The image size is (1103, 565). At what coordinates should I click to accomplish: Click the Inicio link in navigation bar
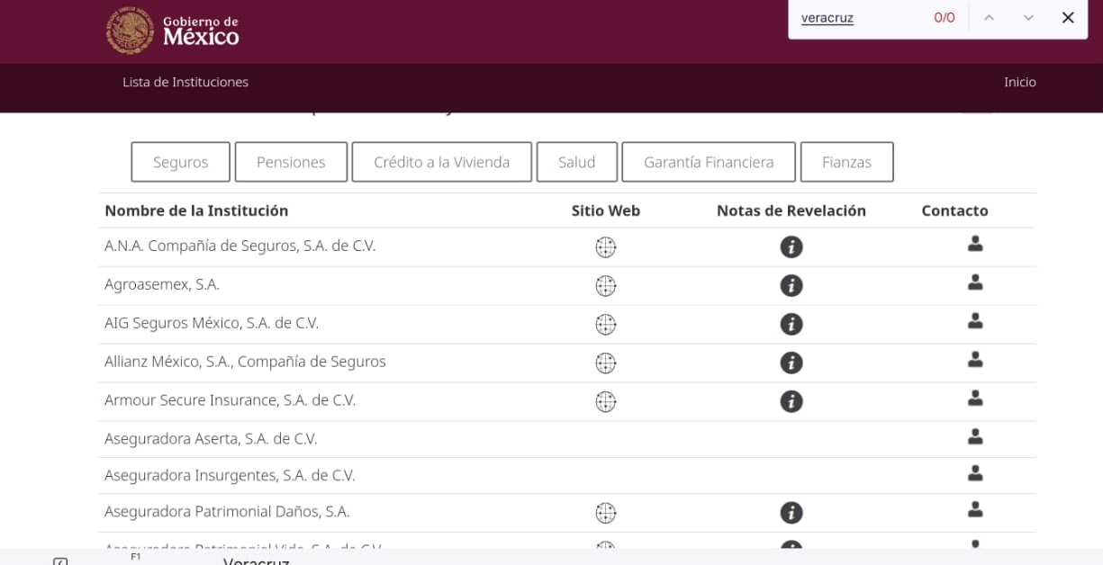1019,82
